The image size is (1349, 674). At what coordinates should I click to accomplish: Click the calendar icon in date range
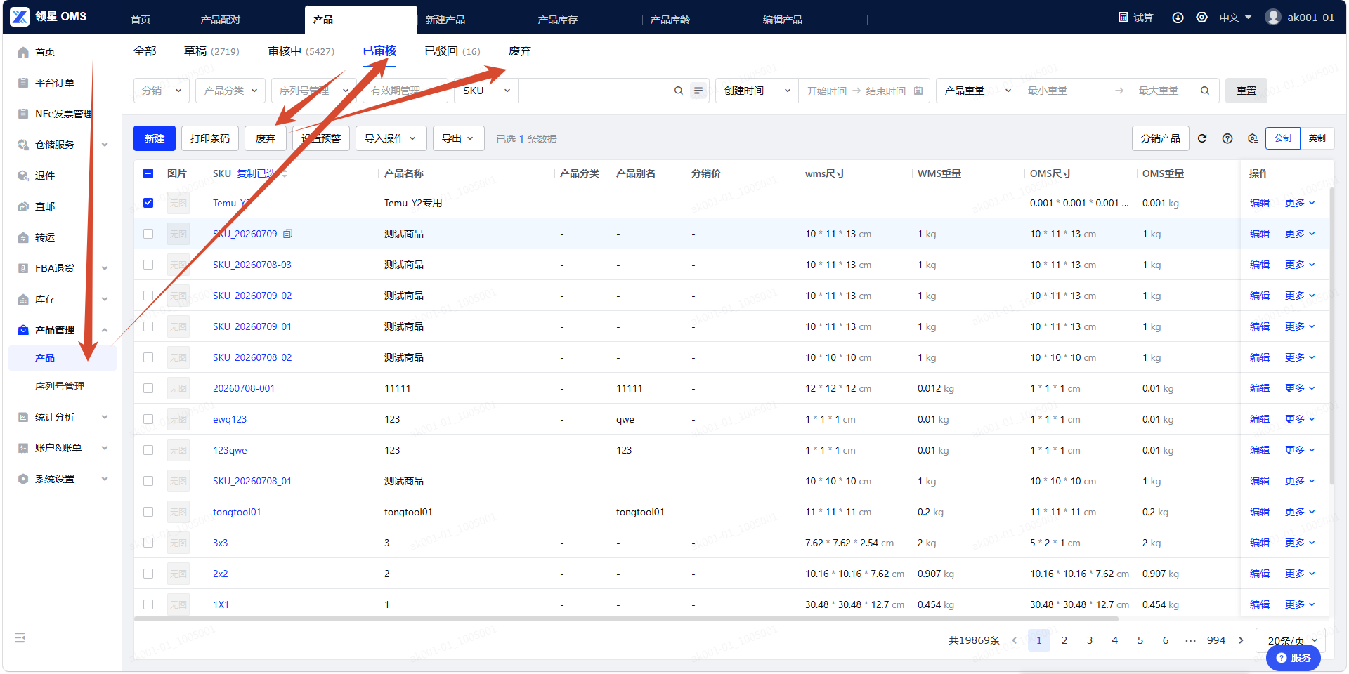coord(918,91)
